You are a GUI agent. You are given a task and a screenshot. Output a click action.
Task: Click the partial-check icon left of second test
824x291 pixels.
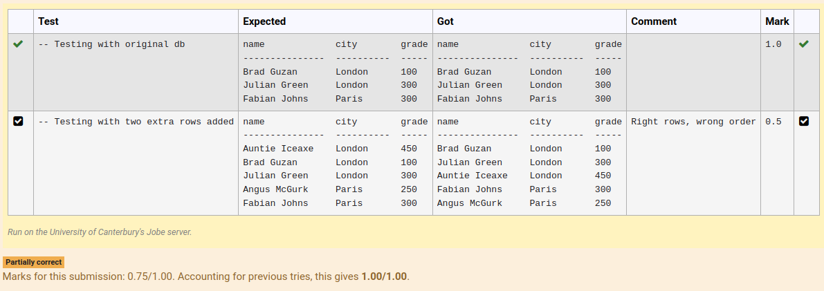[19, 122]
